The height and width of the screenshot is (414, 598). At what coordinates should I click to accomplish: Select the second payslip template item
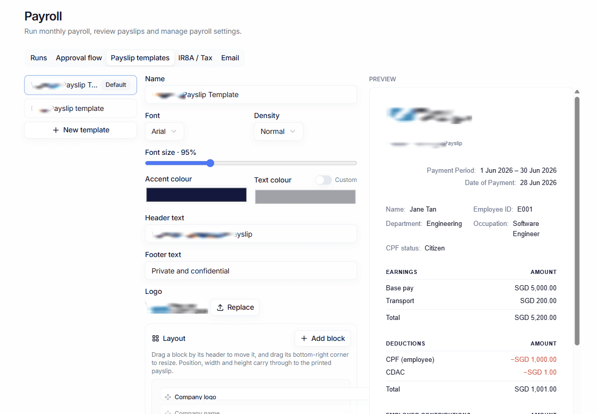coord(80,109)
